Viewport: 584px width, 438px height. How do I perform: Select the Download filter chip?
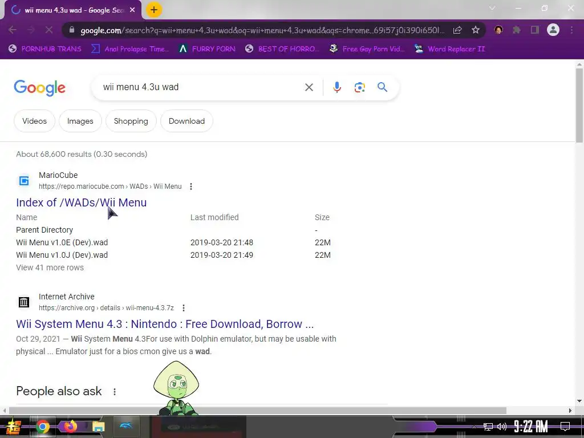coord(186,121)
